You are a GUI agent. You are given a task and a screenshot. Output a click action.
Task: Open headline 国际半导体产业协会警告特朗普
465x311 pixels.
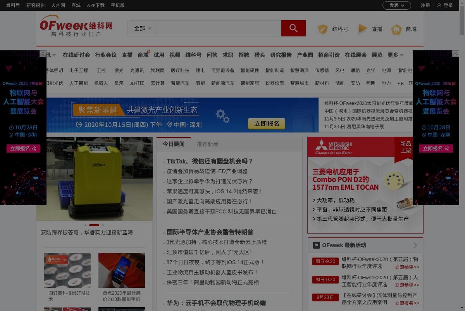[x=210, y=232]
